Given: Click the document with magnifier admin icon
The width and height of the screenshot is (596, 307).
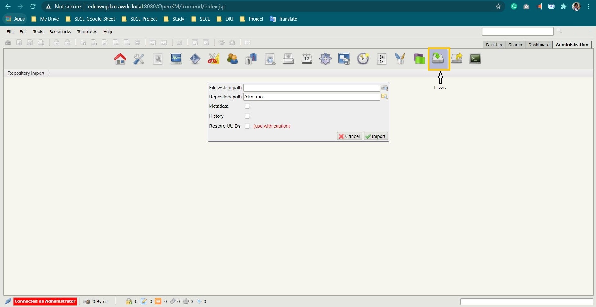Looking at the screenshot, I should (x=158, y=59).
